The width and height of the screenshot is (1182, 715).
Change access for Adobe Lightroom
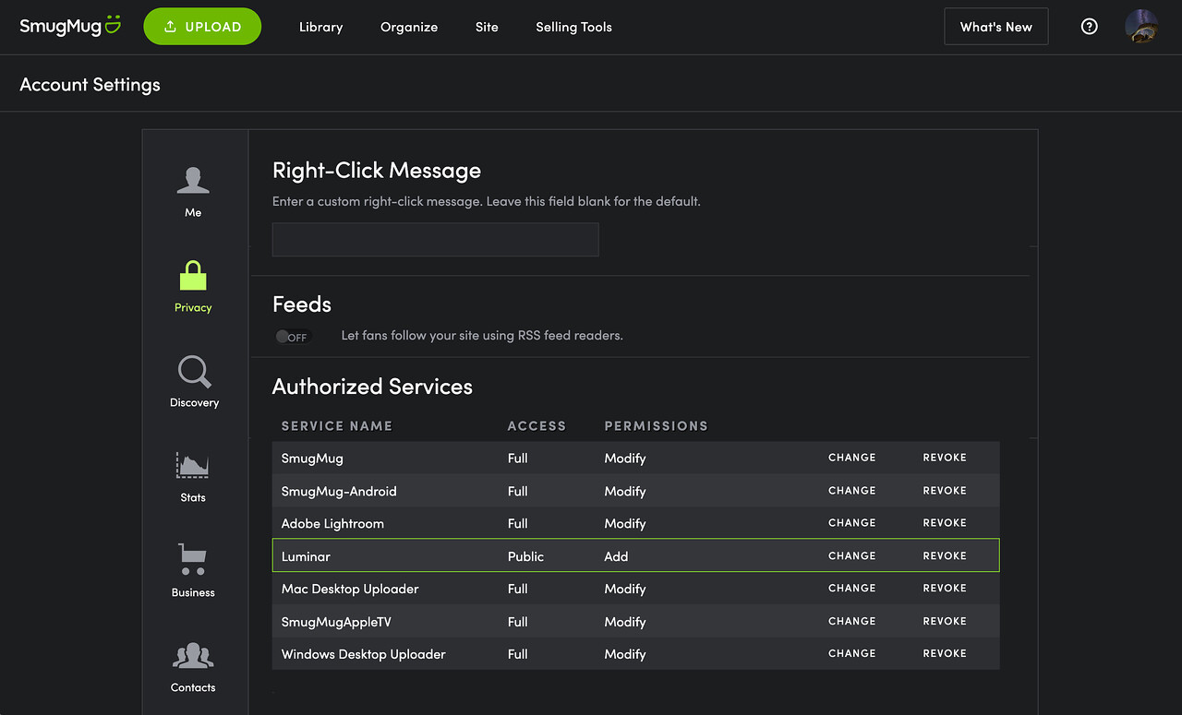tap(851, 523)
